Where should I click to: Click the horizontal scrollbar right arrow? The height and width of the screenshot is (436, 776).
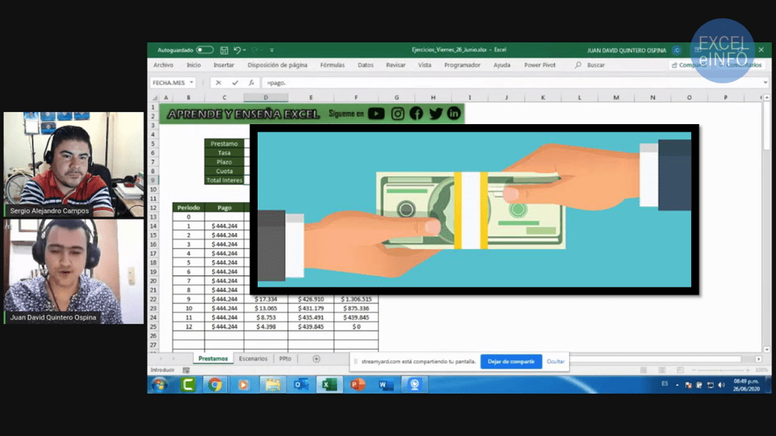(x=758, y=359)
